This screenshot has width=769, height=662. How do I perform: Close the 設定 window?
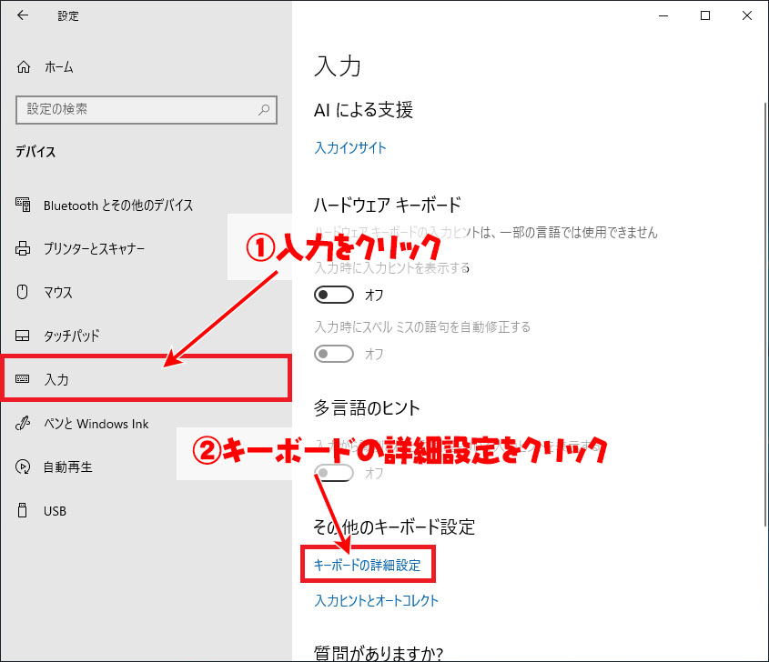coord(747,15)
